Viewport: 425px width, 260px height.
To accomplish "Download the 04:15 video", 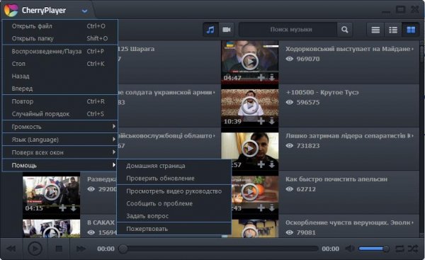I will click(74, 208).
